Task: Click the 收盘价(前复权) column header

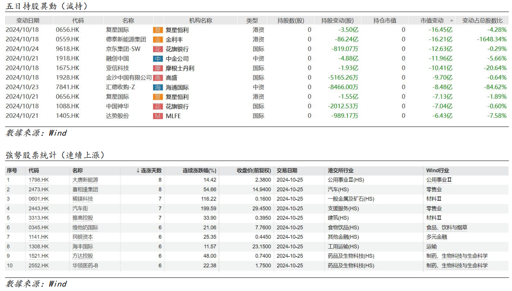Action: tap(254, 170)
